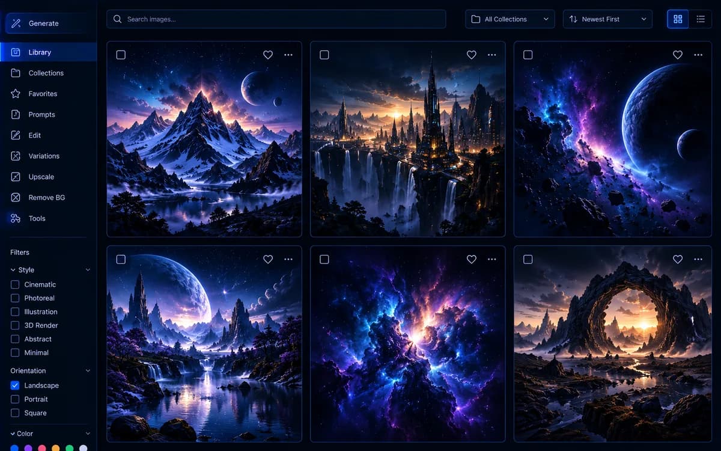Switch to grid view
The image size is (721, 451).
pyautogui.click(x=678, y=19)
